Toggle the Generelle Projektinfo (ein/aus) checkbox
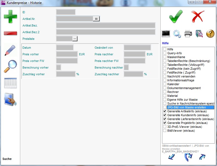 point(165,123)
